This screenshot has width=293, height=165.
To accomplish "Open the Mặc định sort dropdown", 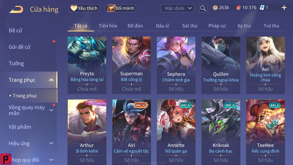I will (x=178, y=8).
